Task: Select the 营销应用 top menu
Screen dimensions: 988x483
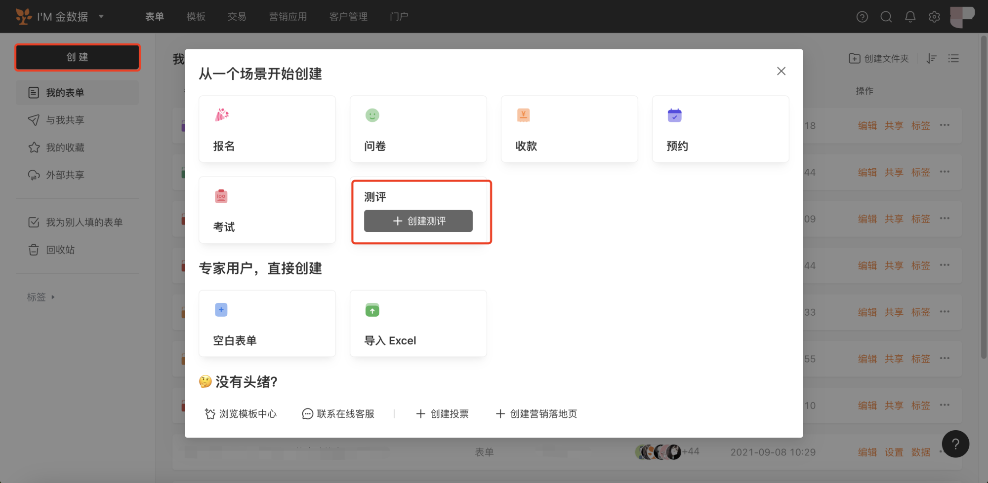Action: (288, 16)
